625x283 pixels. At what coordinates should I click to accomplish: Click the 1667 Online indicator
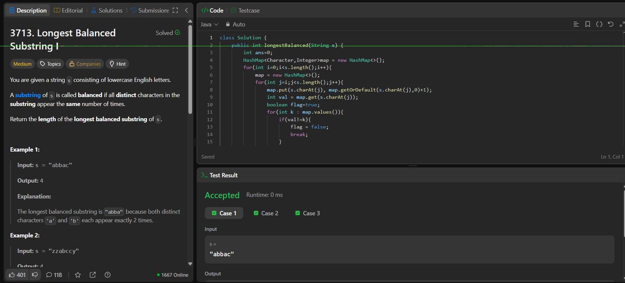click(x=172, y=275)
